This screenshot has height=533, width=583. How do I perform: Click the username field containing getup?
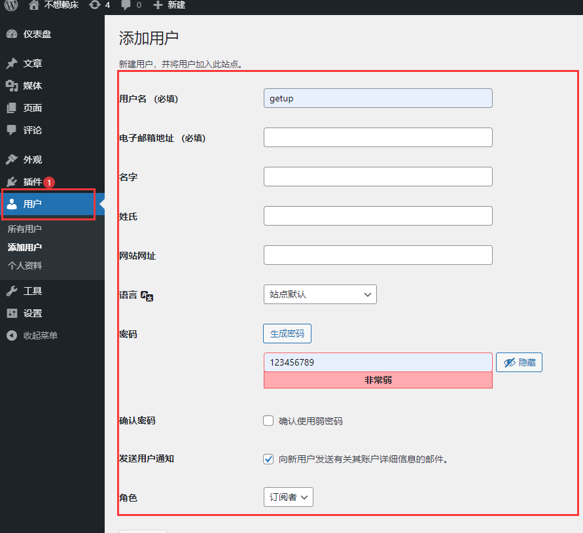378,98
